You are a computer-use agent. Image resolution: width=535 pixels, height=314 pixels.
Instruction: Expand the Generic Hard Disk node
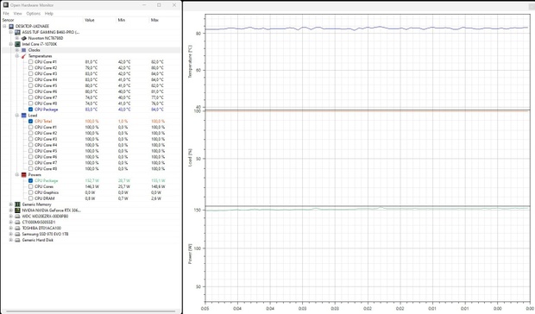[x=11, y=240]
